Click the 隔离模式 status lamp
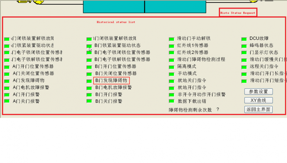 171,67
